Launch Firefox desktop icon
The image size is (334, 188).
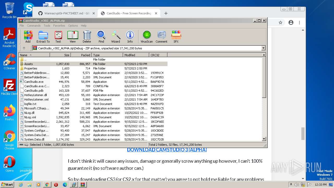point(9,113)
